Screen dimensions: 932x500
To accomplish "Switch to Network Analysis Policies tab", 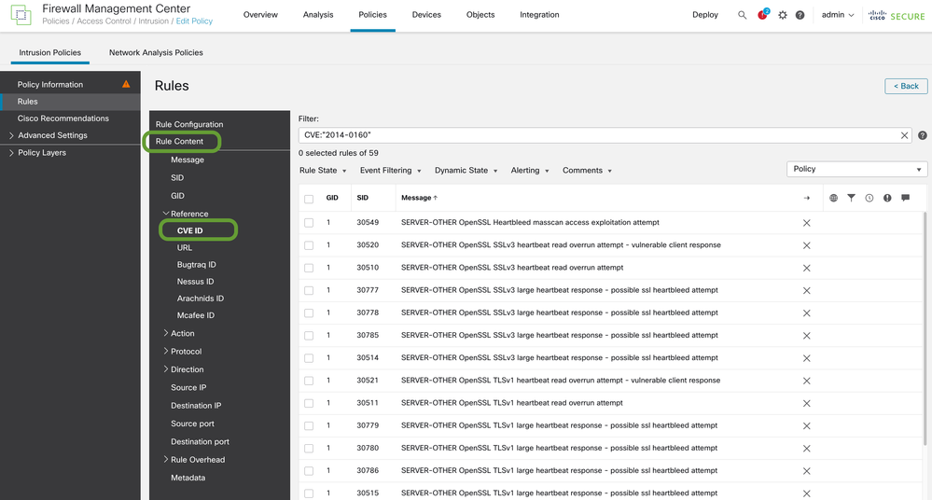I will (156, 52).
